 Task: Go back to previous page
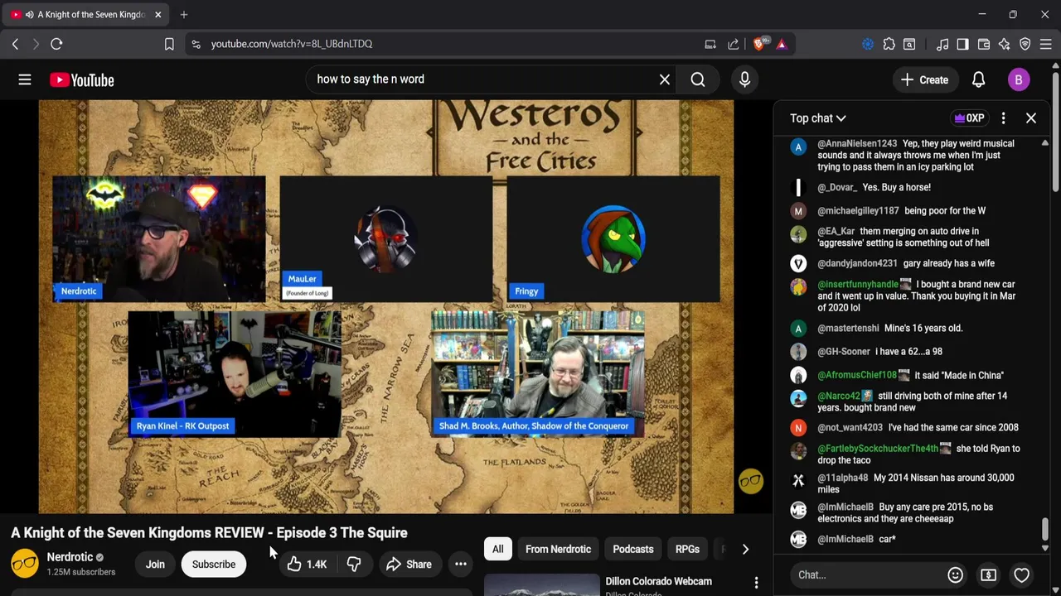(15, 44)
